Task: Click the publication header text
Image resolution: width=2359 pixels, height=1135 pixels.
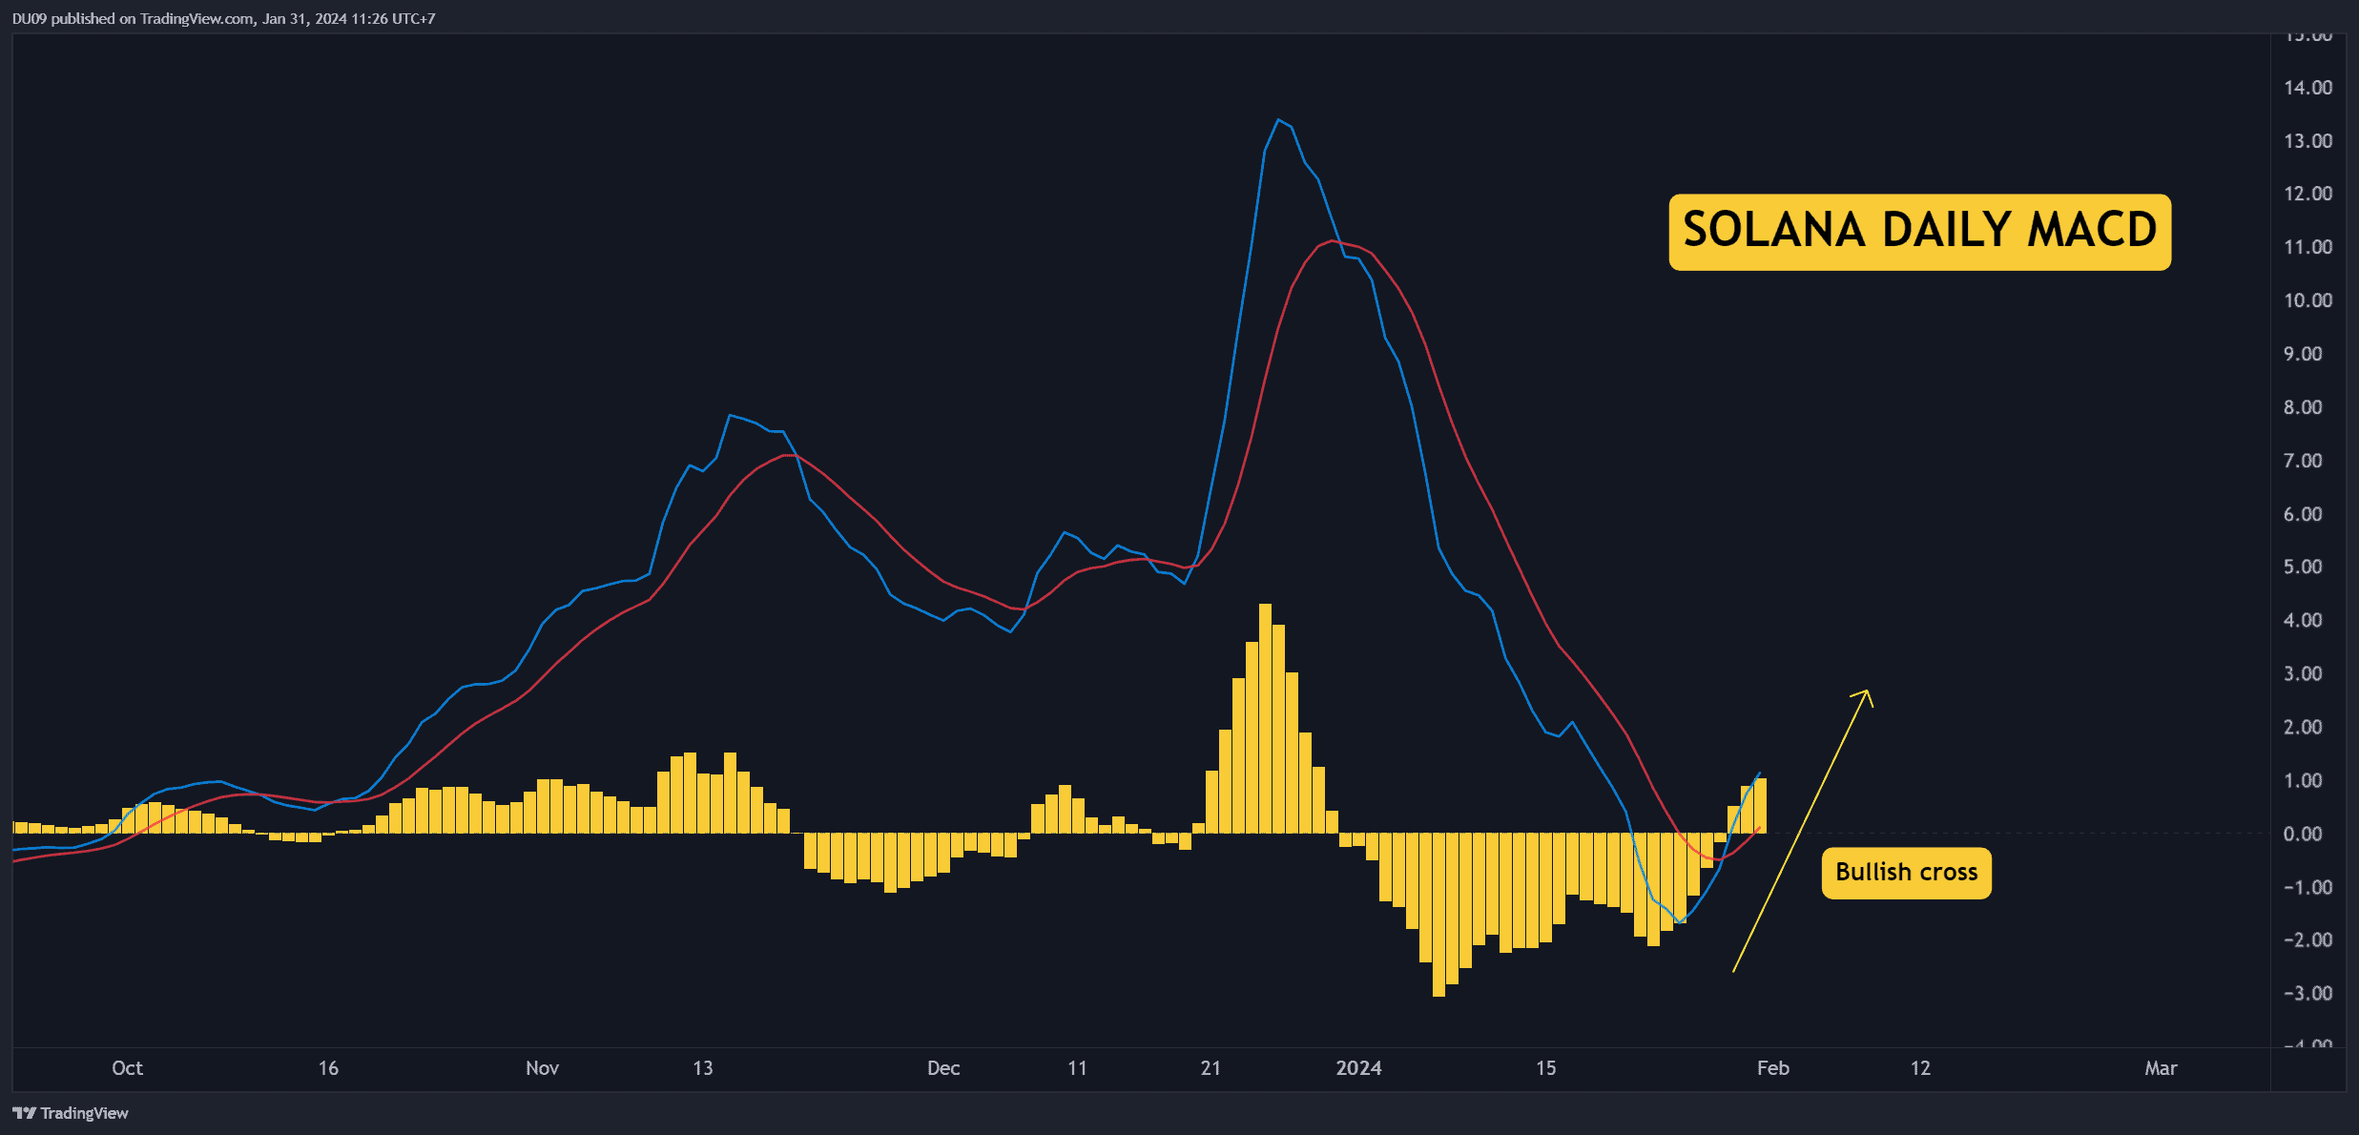Action: pos(223,18)
